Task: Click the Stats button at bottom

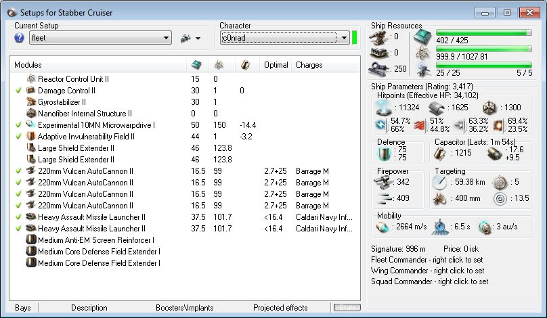Action: (347, 308)
